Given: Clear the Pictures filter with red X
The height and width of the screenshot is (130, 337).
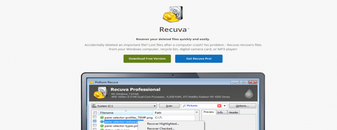Looking at the screenshot, I should click(219, 106).
